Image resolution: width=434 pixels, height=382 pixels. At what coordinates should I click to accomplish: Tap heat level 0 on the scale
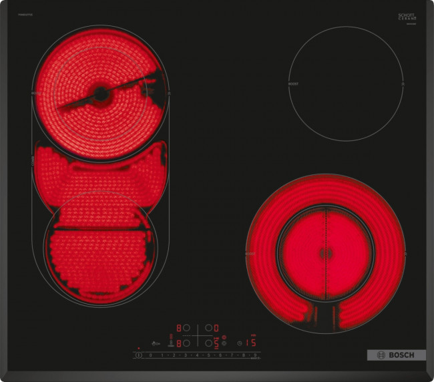pyautogui.click(x=150, y=356)
